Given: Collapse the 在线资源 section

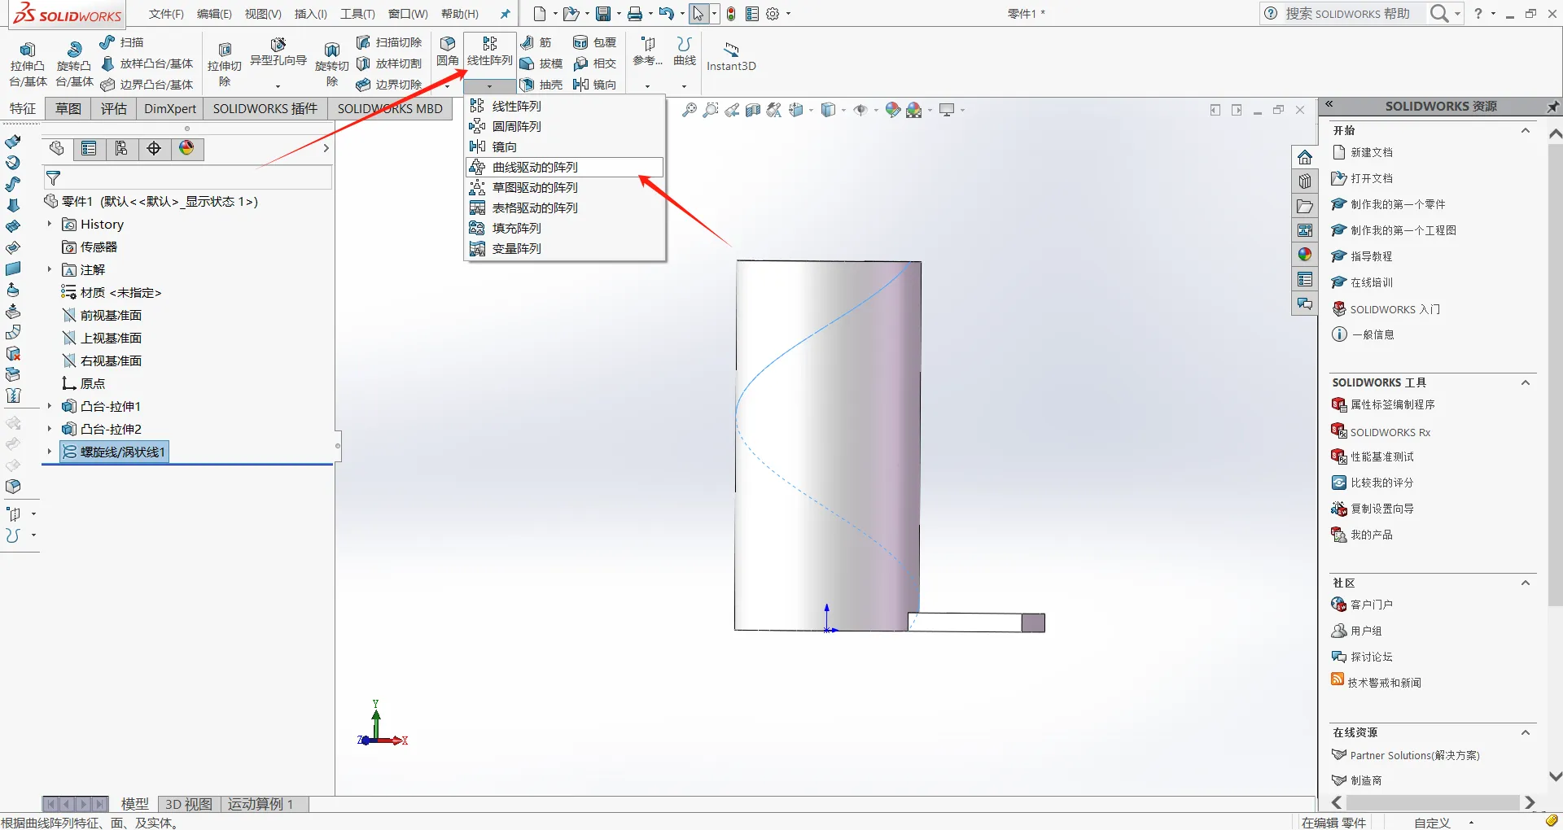Looking at the screenshot, I should tap(1526, 732).
